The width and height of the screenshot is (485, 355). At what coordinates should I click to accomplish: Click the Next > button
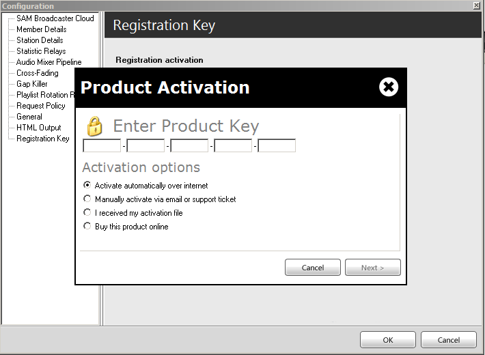pyautogui.click(x=373, y=267)
